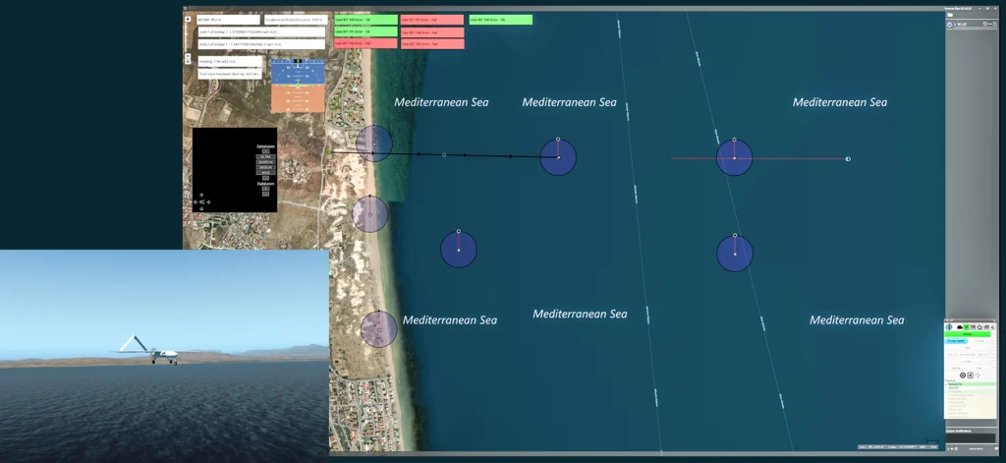Image resolution: width=1006 pixels, height=463 pixels.
Task: Click the highlighted green row in the status list
Action: click(971, 384)
